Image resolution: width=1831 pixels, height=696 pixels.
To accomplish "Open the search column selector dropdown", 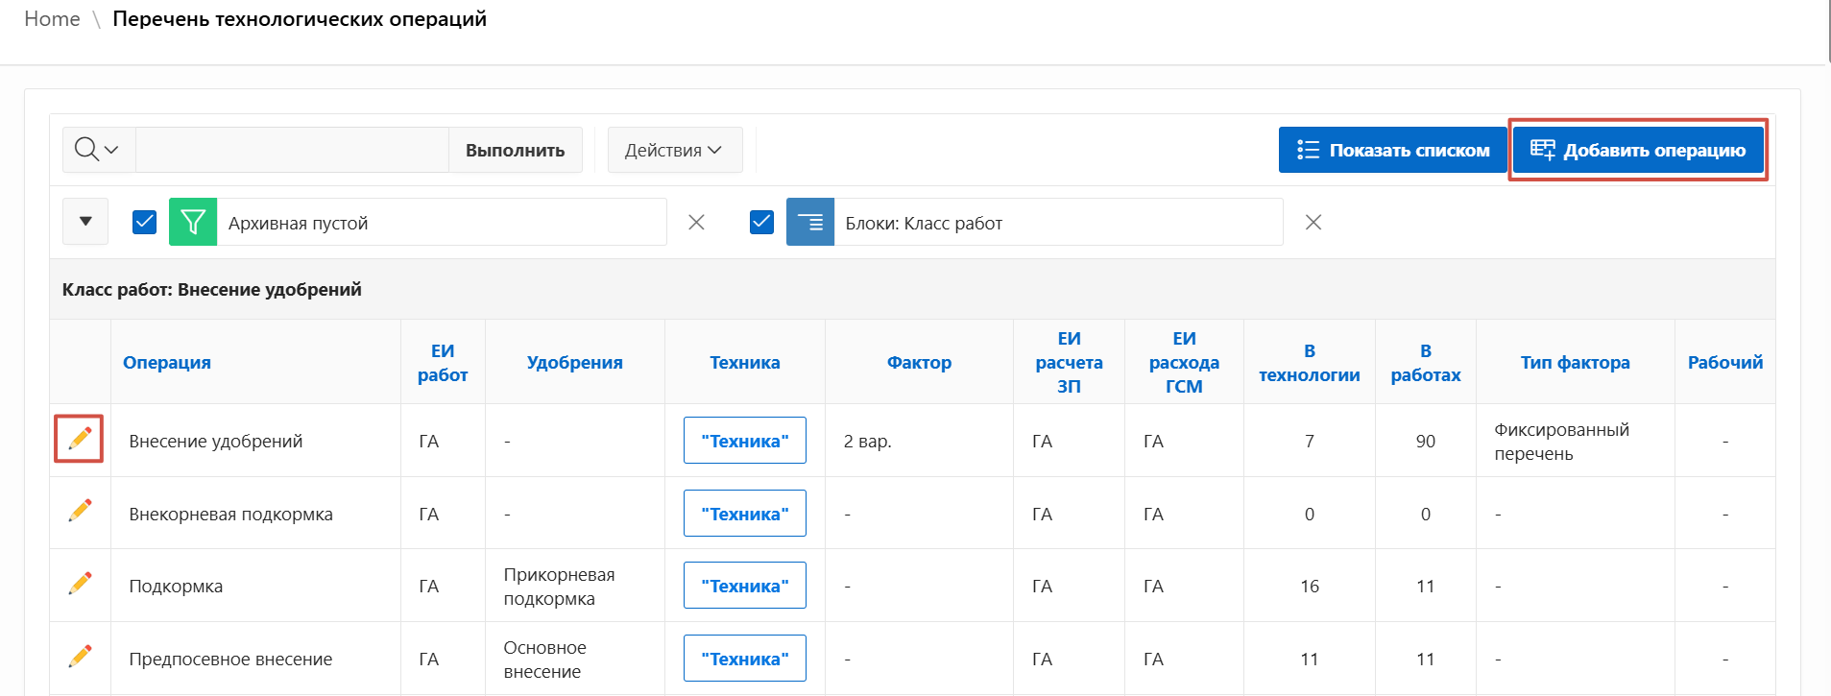I will 98,150.
